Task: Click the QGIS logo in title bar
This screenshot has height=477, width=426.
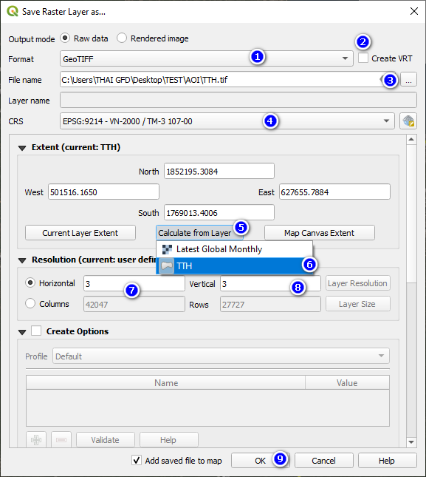Action: (x=13, y=12)
